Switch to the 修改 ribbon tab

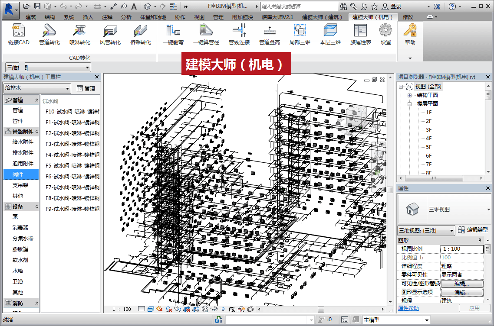click(x=408, y=17)
